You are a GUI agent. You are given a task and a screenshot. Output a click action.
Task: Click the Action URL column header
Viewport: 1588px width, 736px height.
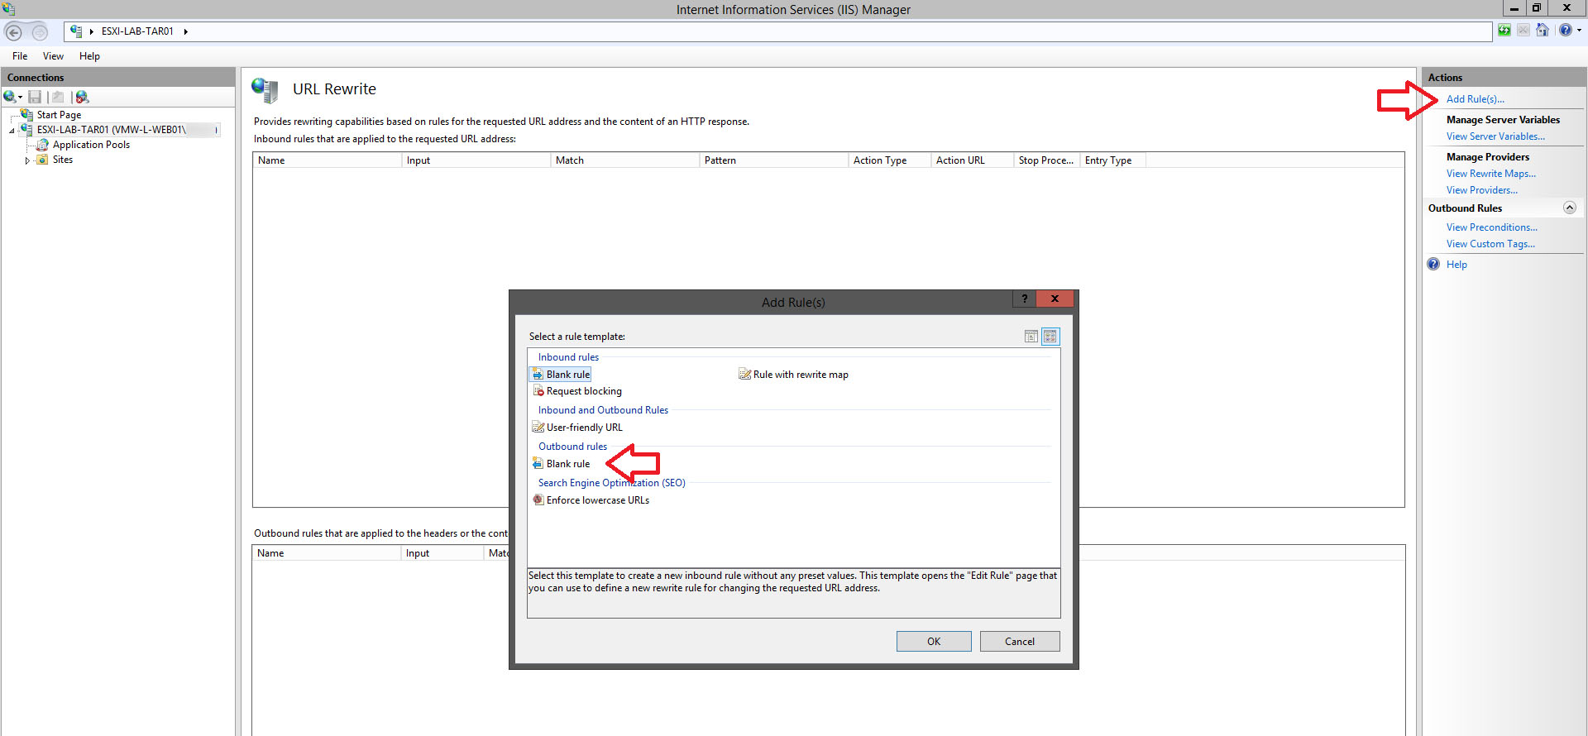tap(973, 160)
